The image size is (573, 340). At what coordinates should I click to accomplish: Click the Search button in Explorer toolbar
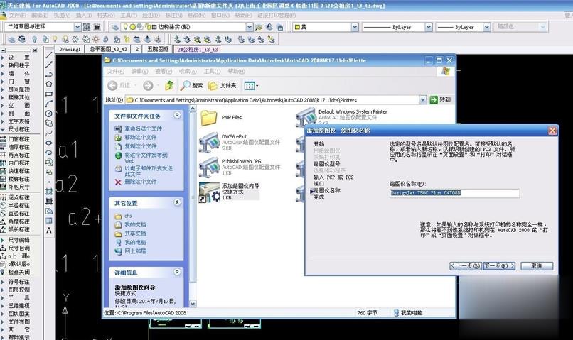192,85
